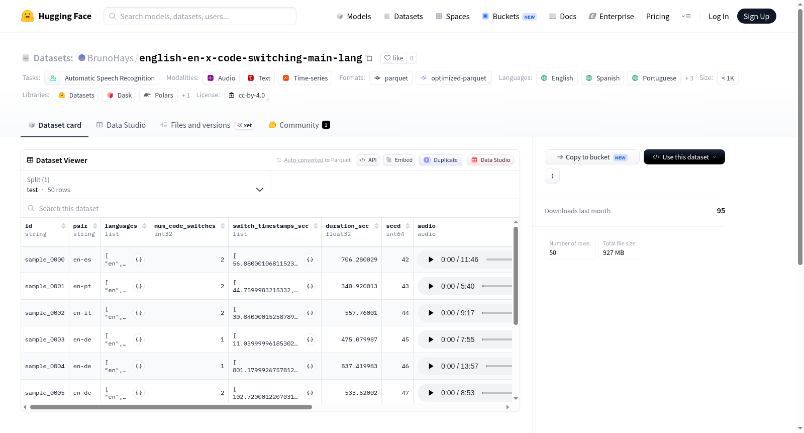Click the Hugging Face logo icon

28,16
